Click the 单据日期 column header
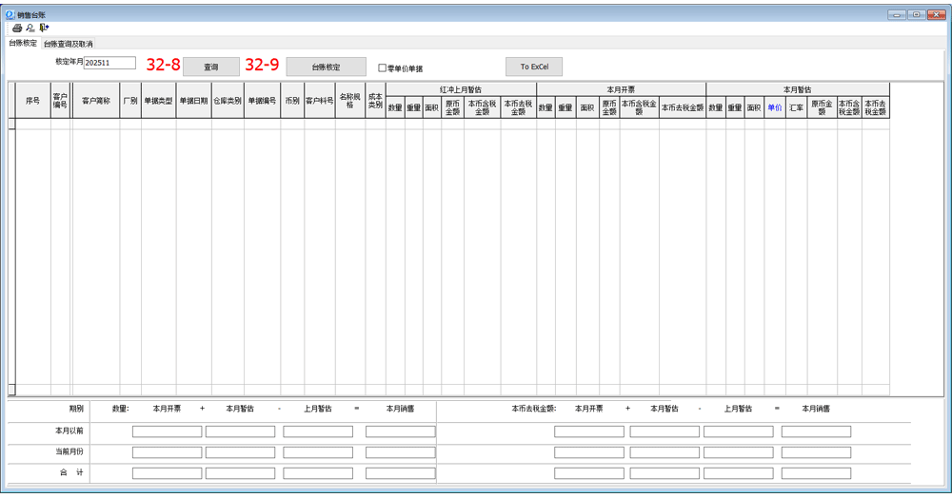Viewport: 952px width, 498px height. pos(193,101)
